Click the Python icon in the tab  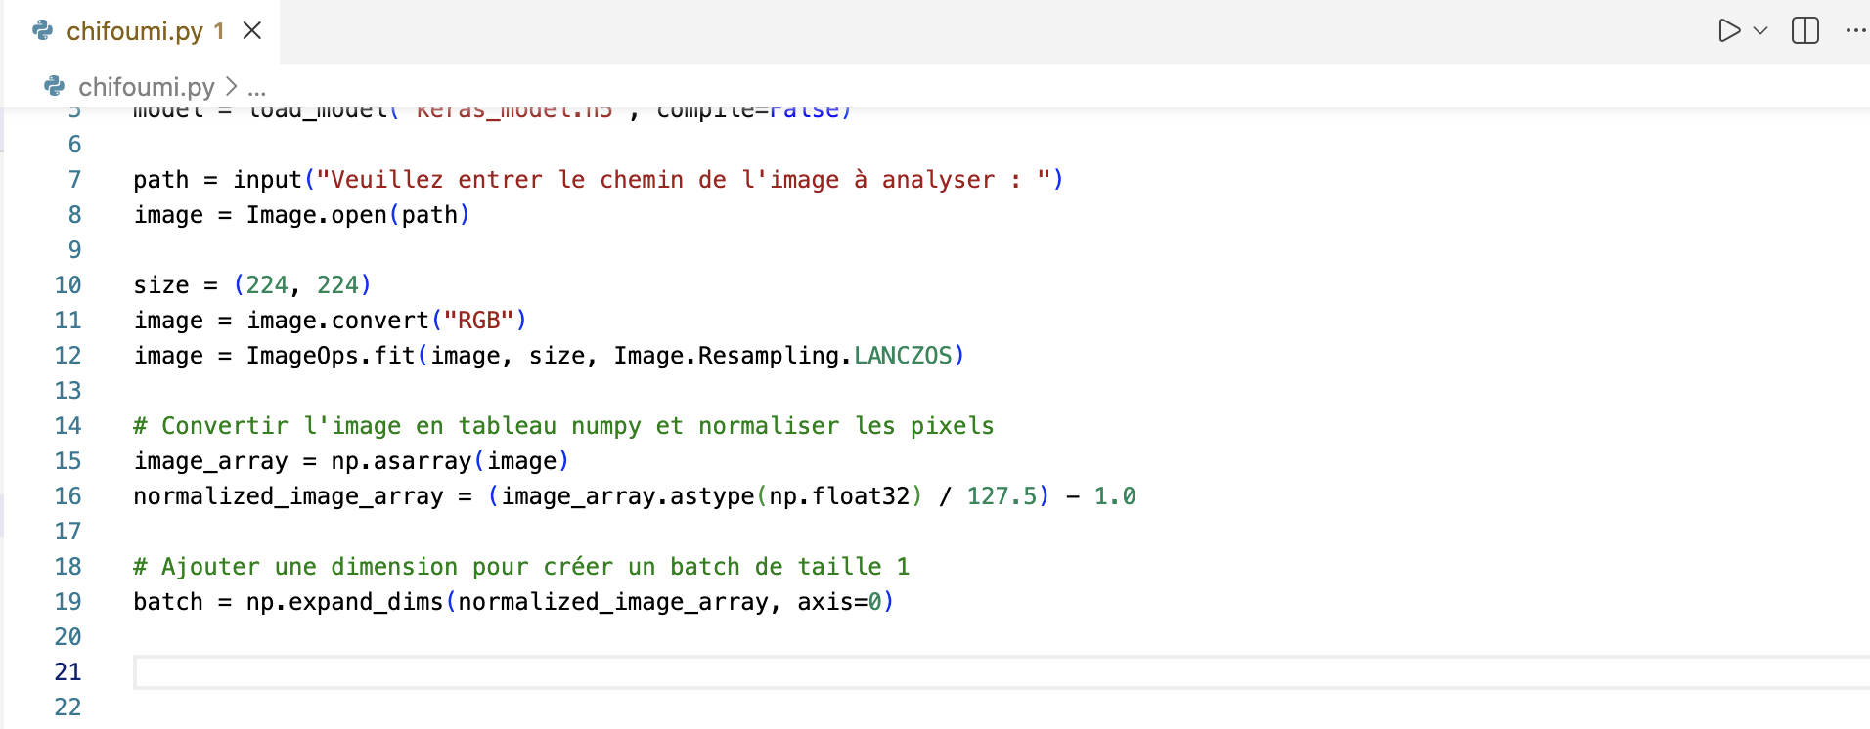coord(43,31)
